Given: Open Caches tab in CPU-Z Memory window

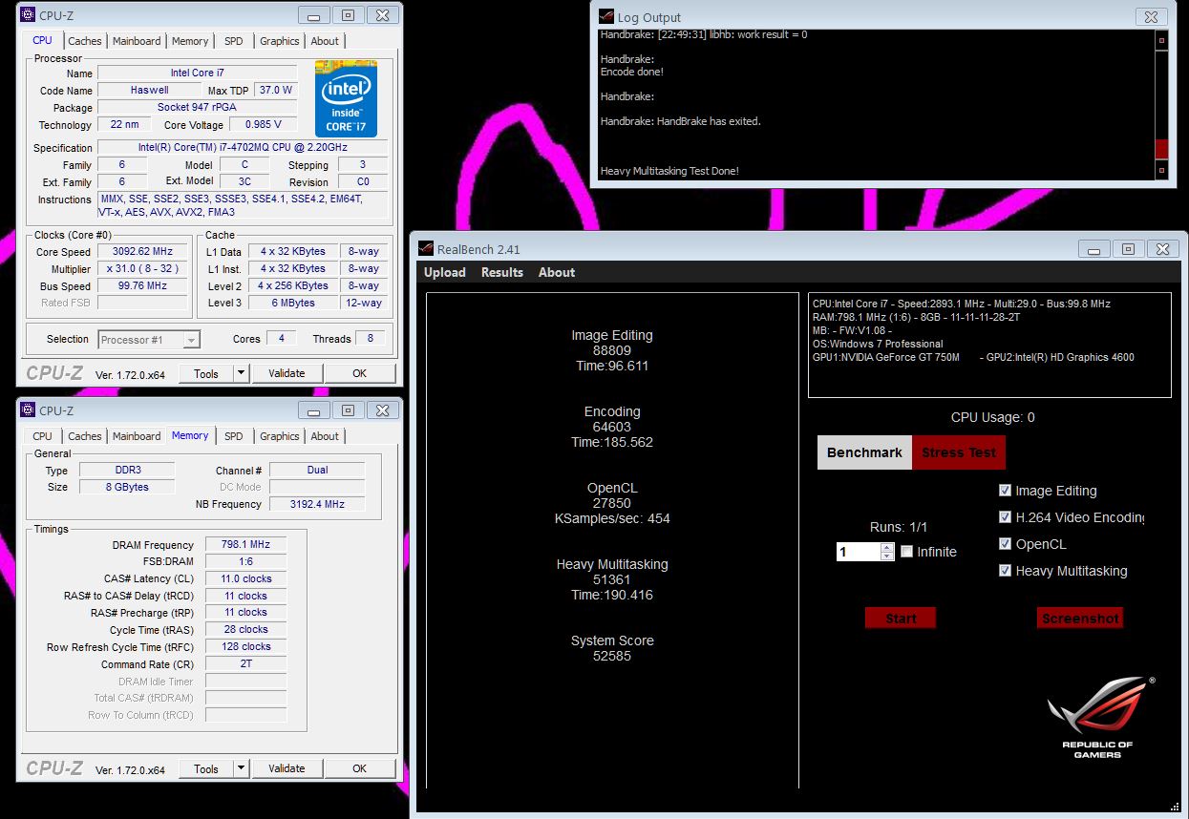Looking at the screenshot, I should (x=85, y=436).
